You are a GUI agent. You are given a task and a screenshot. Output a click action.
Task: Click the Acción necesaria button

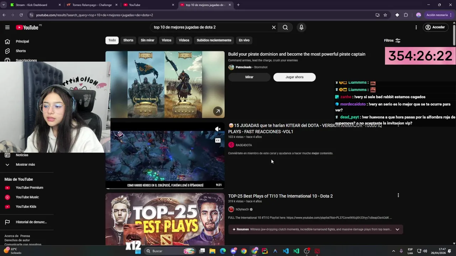[437, 15]
